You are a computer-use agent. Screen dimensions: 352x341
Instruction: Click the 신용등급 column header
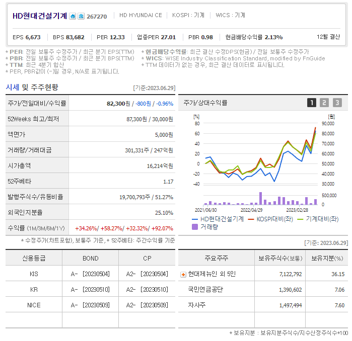(34, 259)
